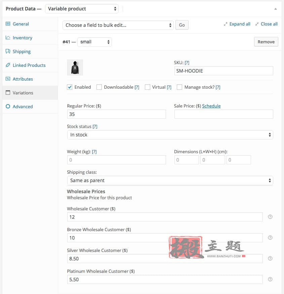Click the SKU field with SM-HOODIE

(x=224, y=71)
